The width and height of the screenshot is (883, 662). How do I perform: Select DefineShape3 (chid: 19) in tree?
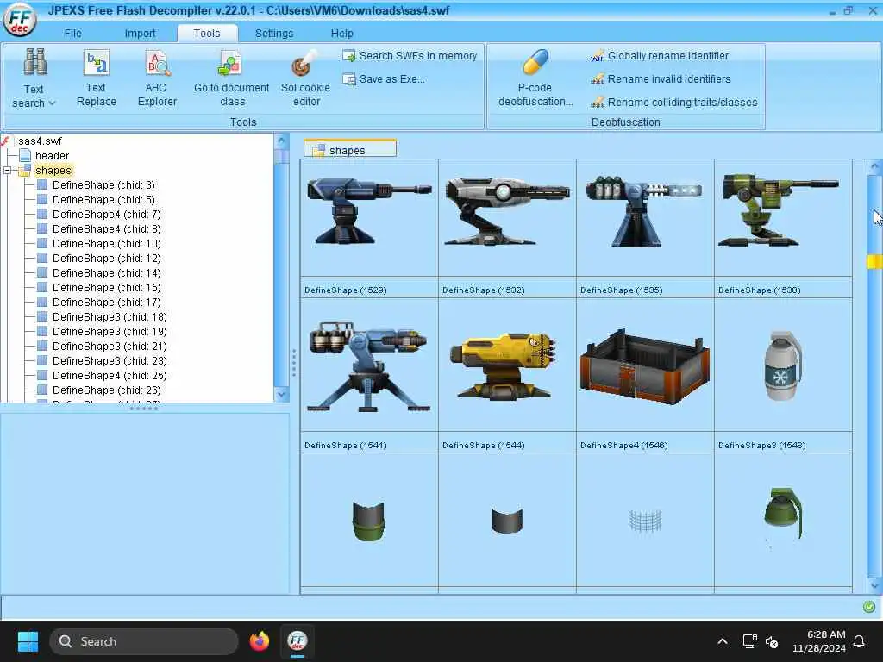coord(110,331)
